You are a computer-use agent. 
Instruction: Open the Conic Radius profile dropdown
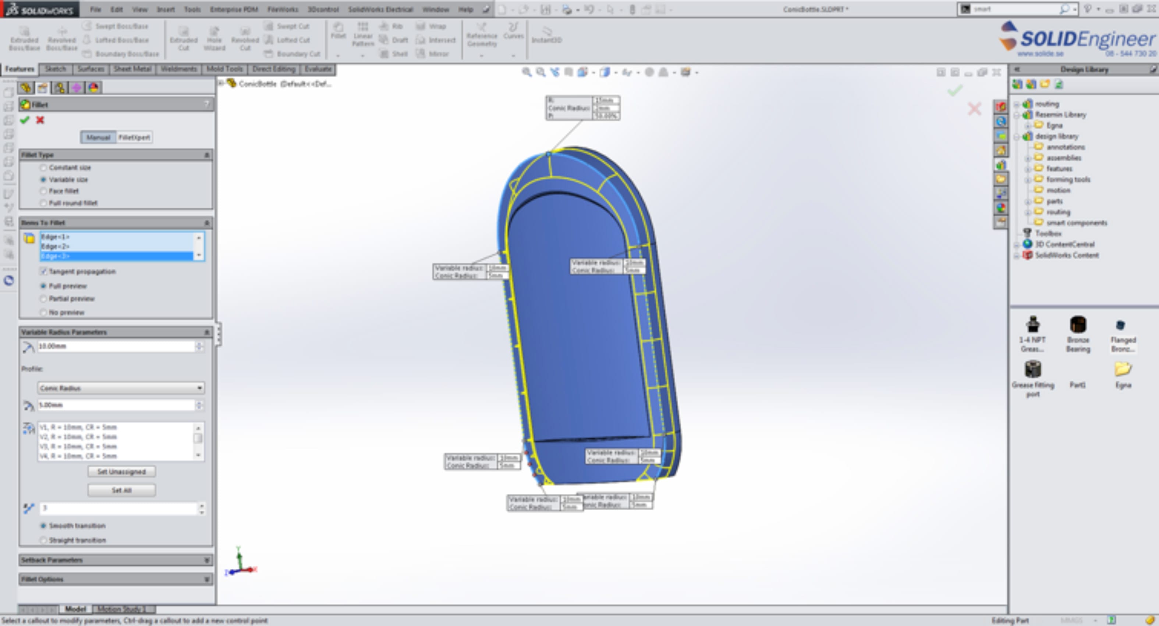tap(121, 388)
